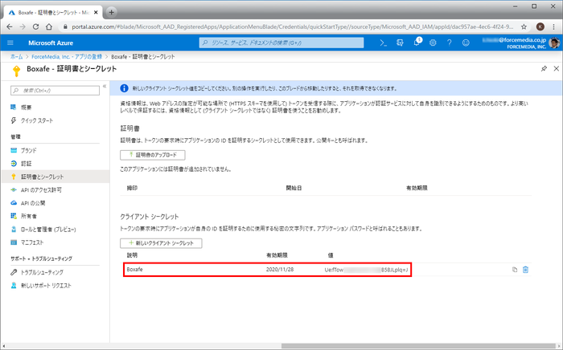Screen dimensions: 563x350
Task: Open Chrome profile avatar K
Action: [x=540, y=26]
